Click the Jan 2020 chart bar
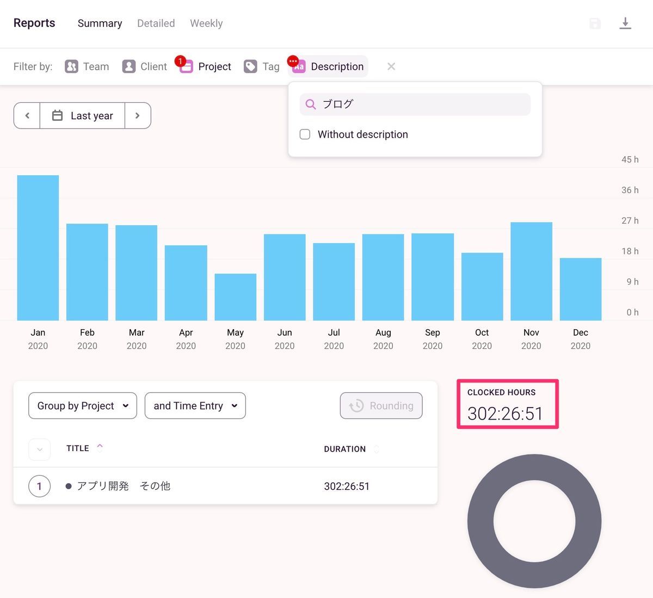 38,248
